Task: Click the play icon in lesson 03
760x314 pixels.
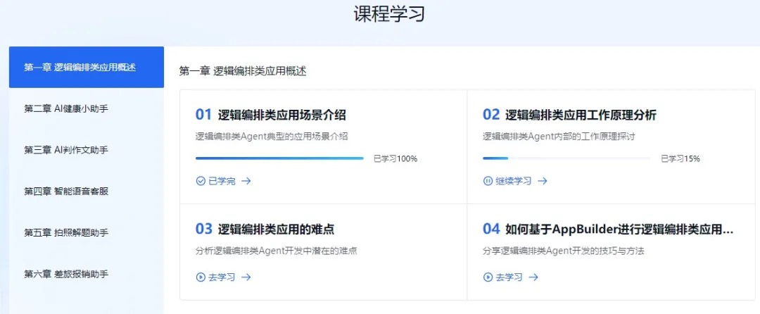Action: point(201,277)
